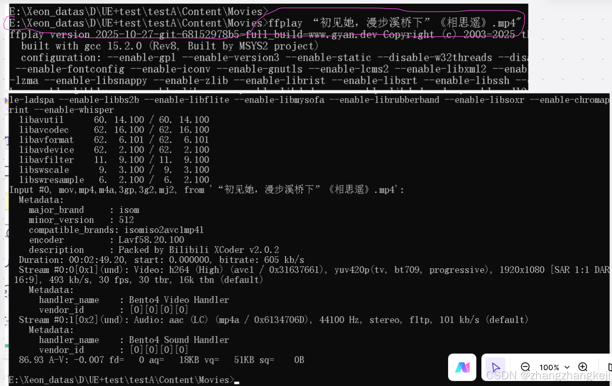Click the final command prompt with cursor
The height and width of the screenshot is (386, 612).
click(124, 380)
